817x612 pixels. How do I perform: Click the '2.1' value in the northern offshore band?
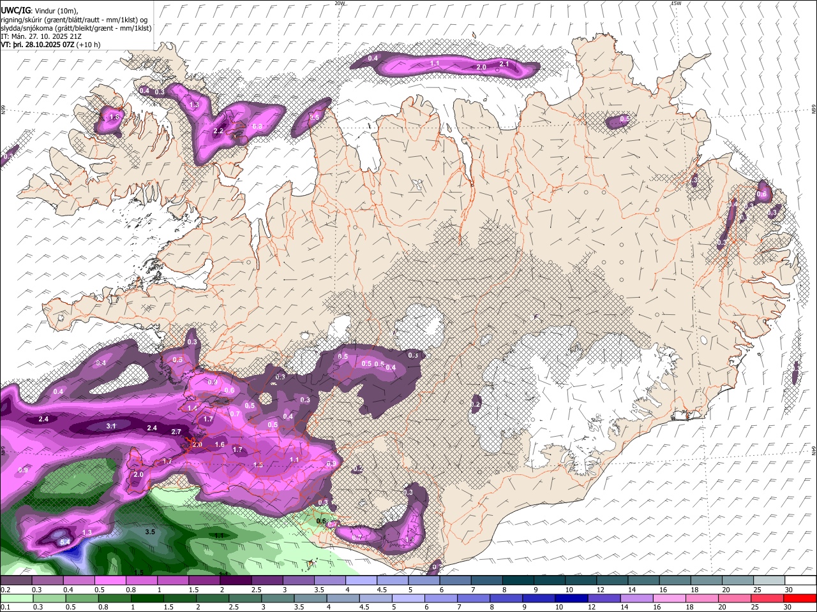tap(504, 64)
